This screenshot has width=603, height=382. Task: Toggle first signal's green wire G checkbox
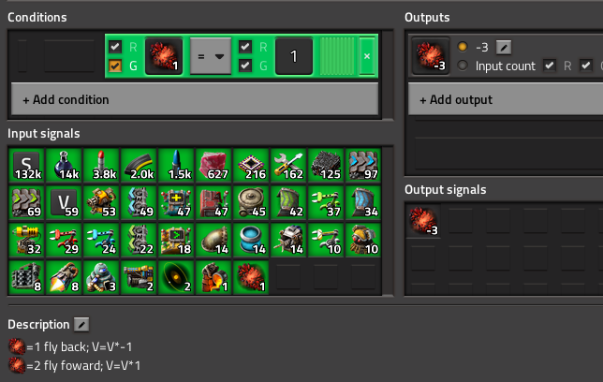pos(115,66)
